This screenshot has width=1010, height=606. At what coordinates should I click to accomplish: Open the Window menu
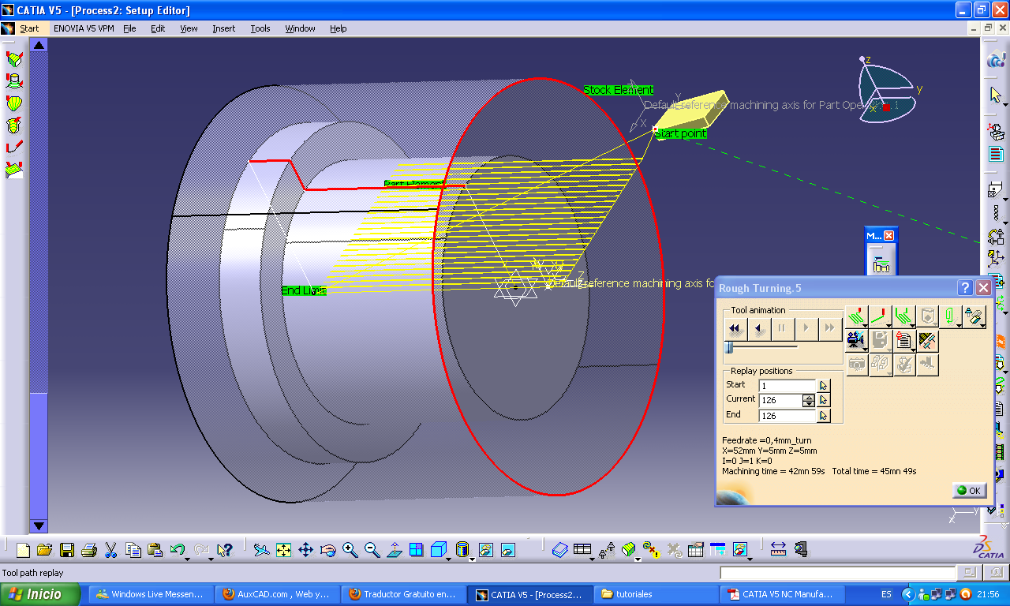point(300,28)
